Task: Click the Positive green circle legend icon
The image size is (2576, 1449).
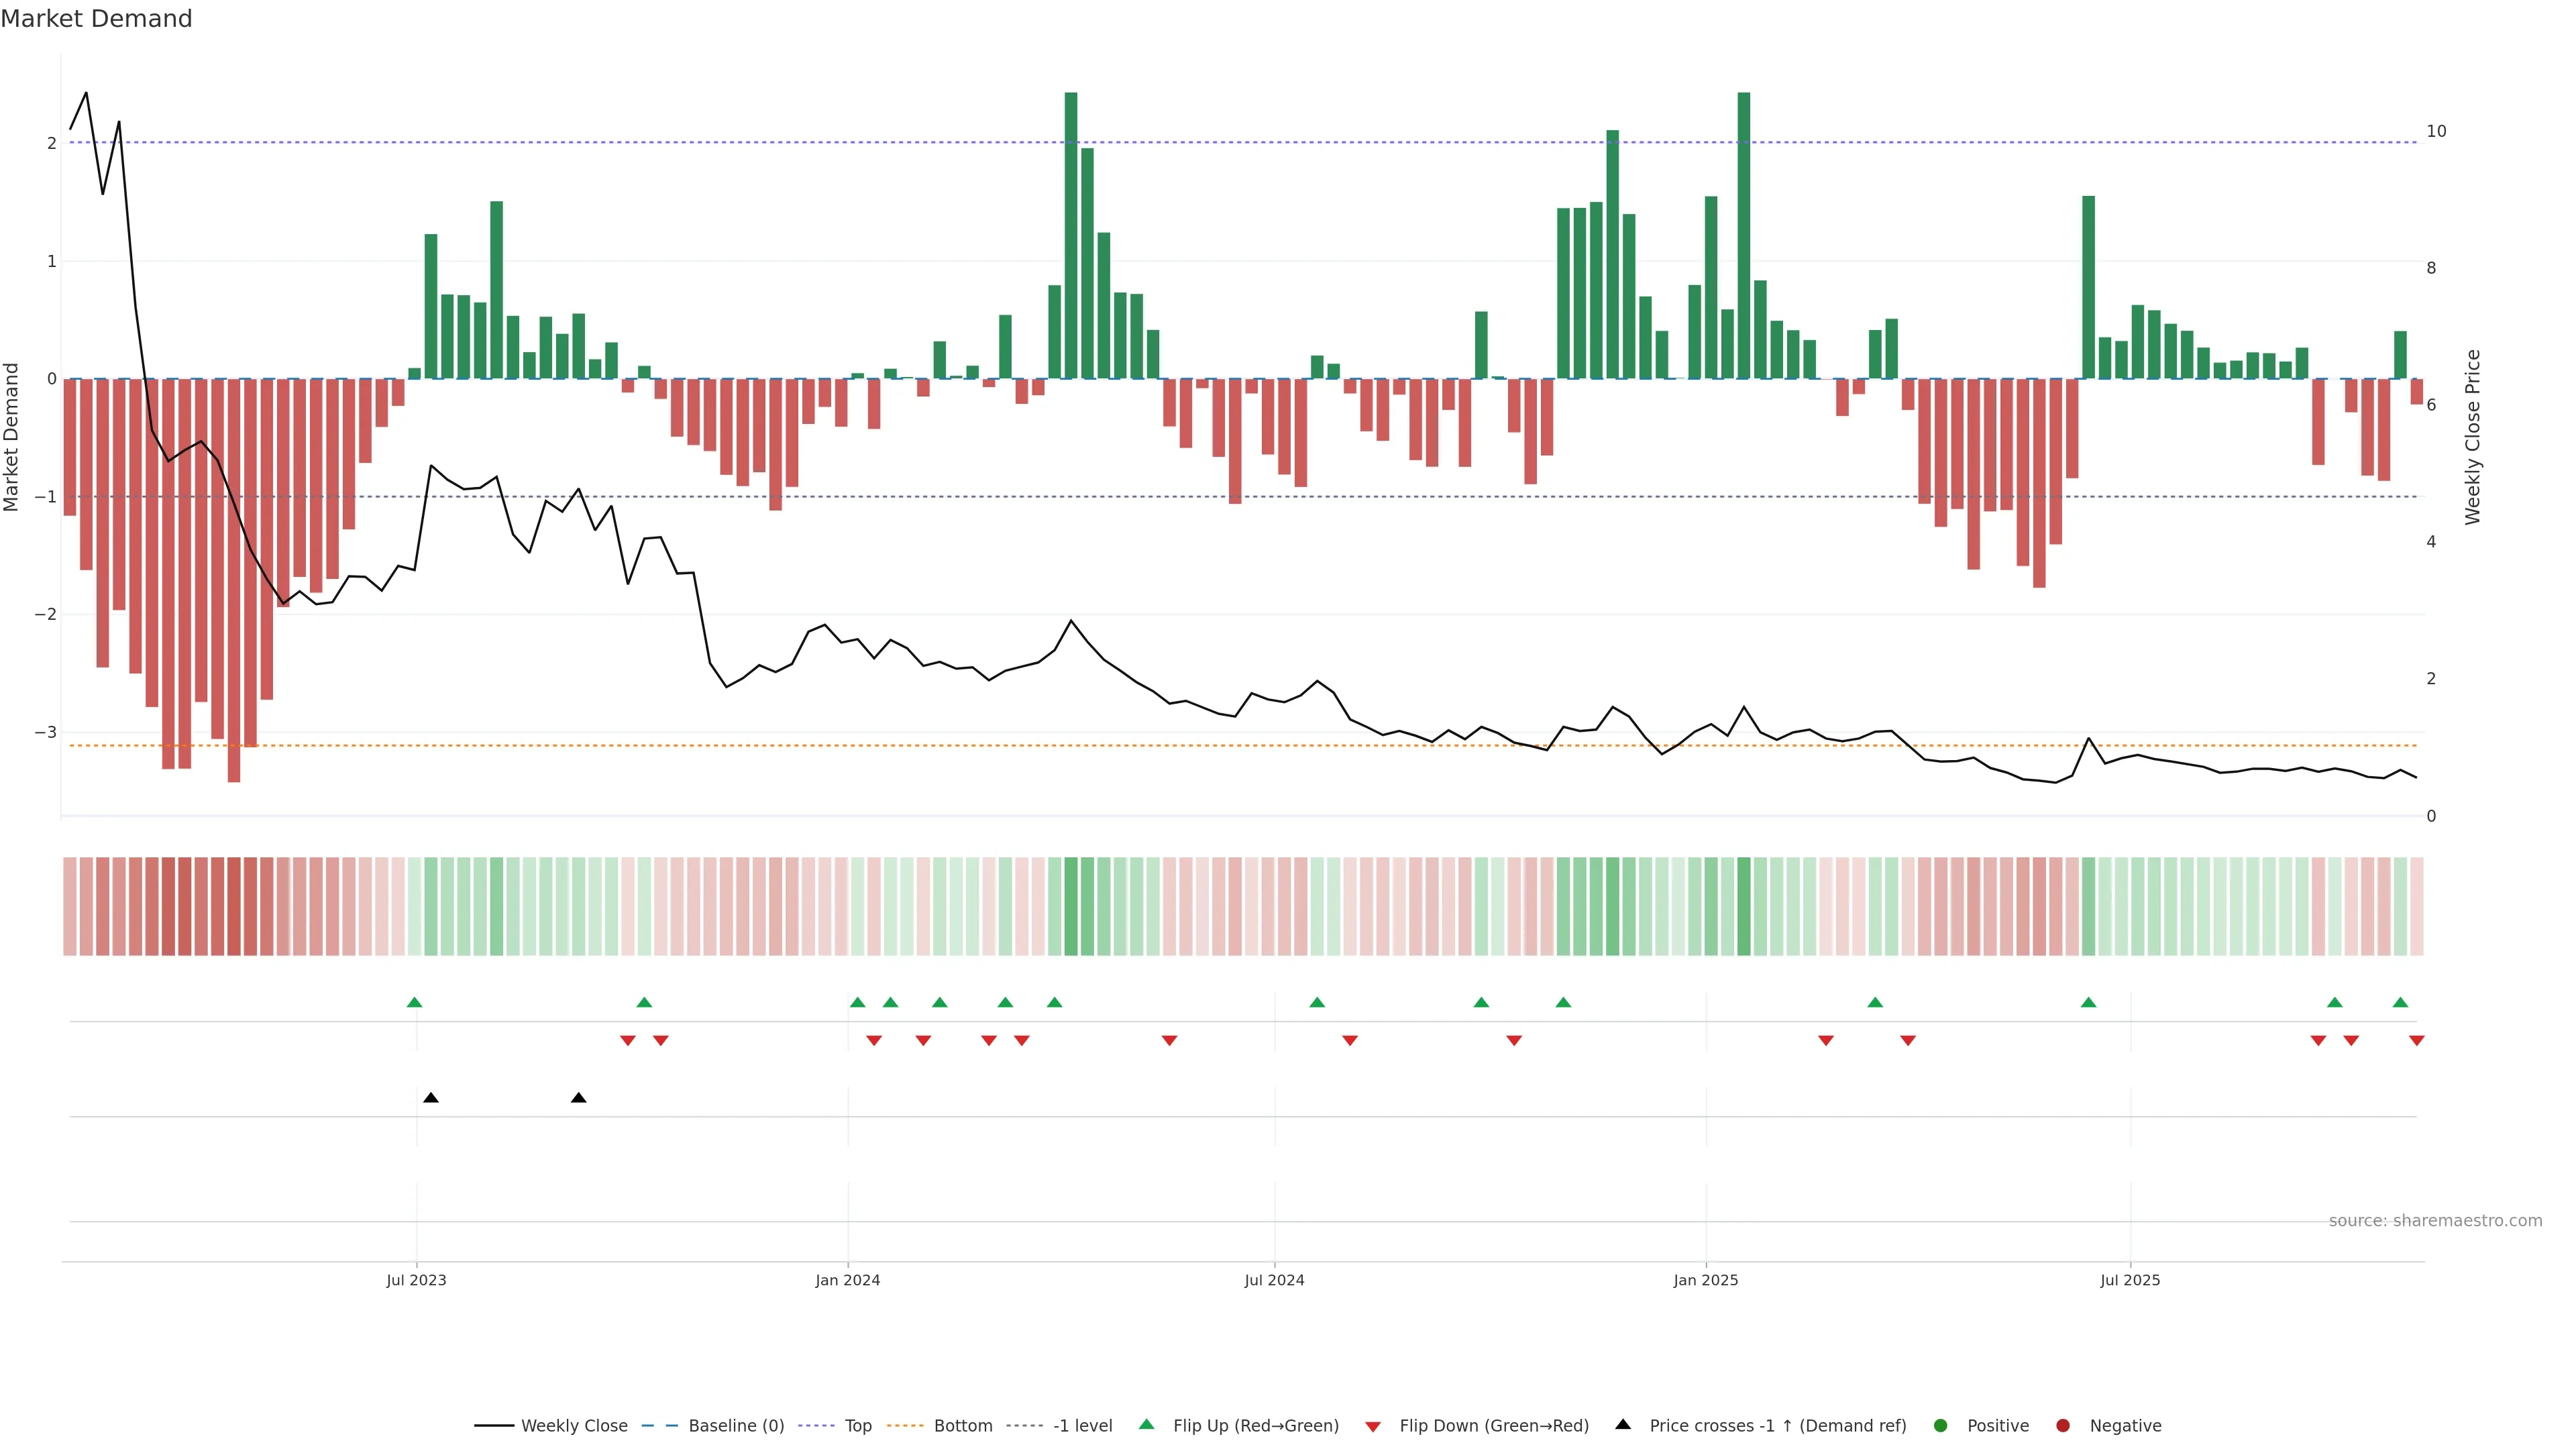Action: tap(1941, 1426)
